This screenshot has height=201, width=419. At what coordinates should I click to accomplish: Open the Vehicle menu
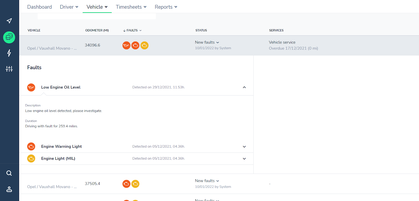pyautogui.click(x=97, y=7)
